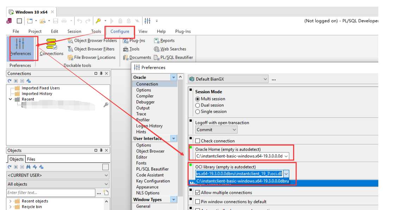Open Documents configuration
Image resolution: width=398 pixels, height=210 pixels.
137,58
